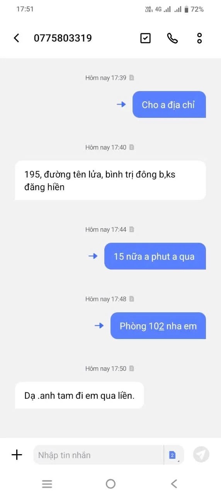
Task: Call the contact using phone icon
Action: [x=172, y=38]
